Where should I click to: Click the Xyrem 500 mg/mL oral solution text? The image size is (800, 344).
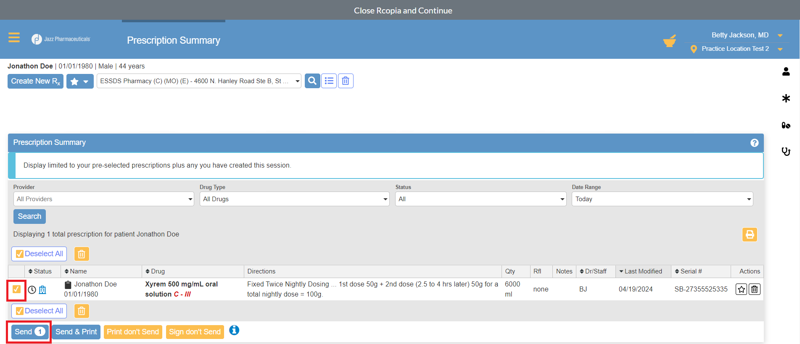coord(181,289)
